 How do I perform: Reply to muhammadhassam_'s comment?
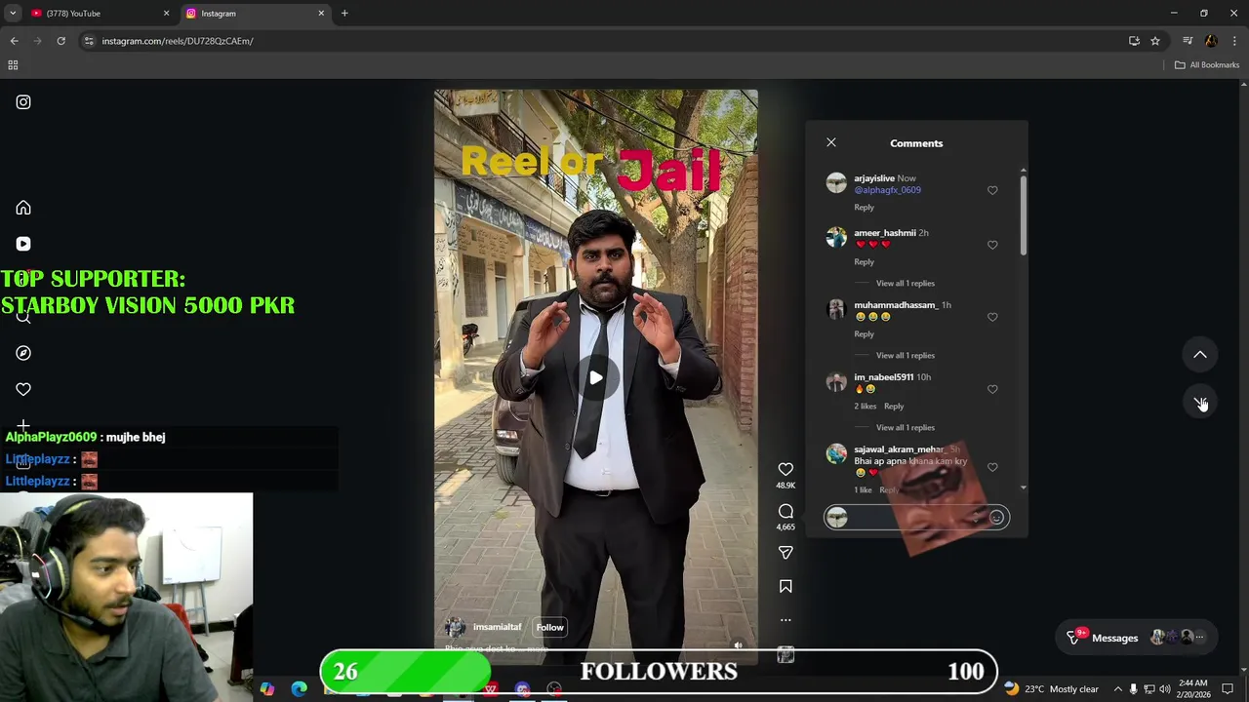tap(864, 333)
